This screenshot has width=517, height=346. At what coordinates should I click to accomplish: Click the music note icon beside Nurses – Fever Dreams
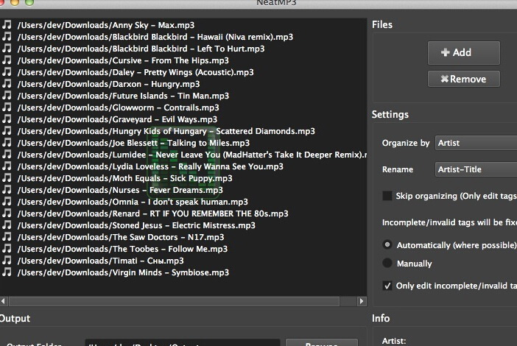click(7, 190)
